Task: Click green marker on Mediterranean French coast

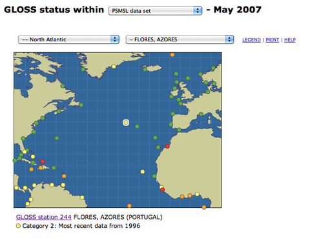Action: (201, 114)
